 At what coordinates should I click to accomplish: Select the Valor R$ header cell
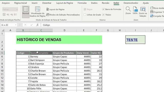[x=96, y=53]
